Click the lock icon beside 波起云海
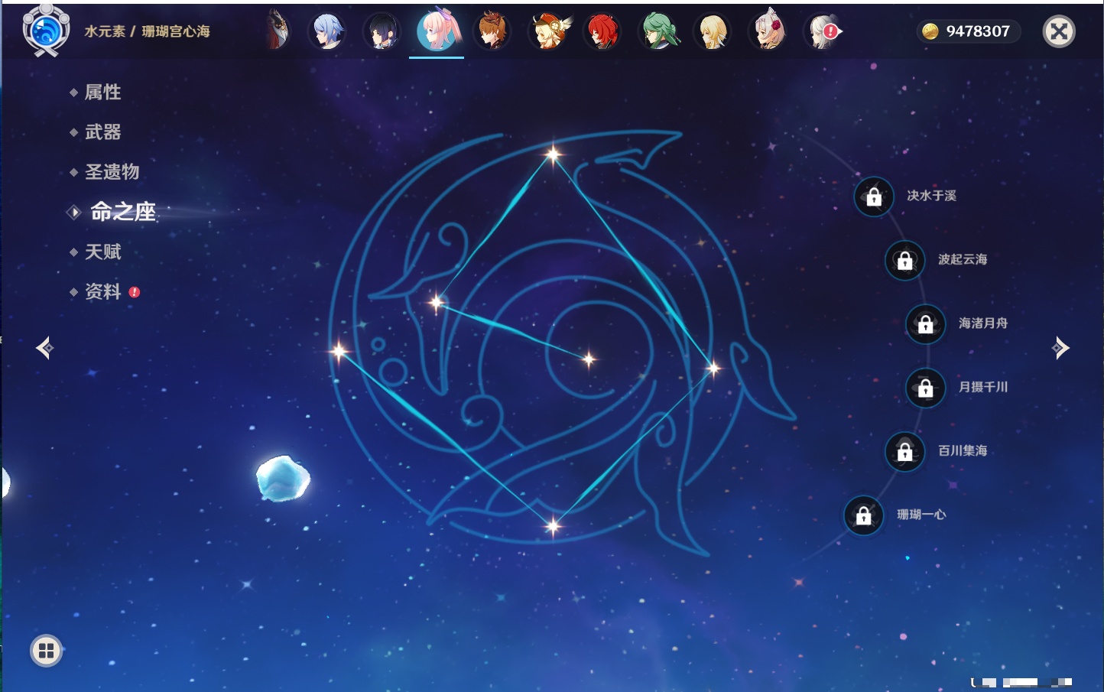Image resolution: width=1104 pixels, height=692 pixels. (904, 260)
